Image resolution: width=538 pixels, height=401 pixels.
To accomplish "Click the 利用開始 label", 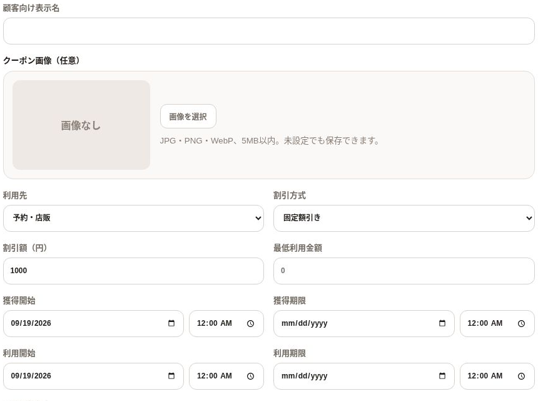I will (19, 353).
